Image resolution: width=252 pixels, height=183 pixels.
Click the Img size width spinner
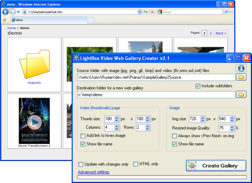202,119
